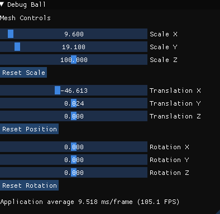
Task: Click the application average FPS text
Action: coord(90,202)
